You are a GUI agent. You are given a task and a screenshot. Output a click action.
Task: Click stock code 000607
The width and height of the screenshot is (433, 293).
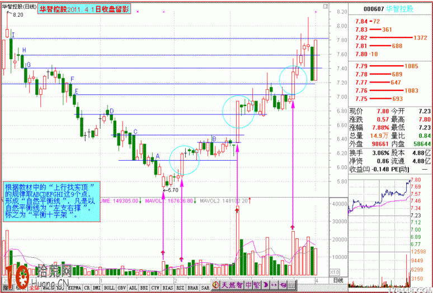pyautogui.click(x=374, y=9)
